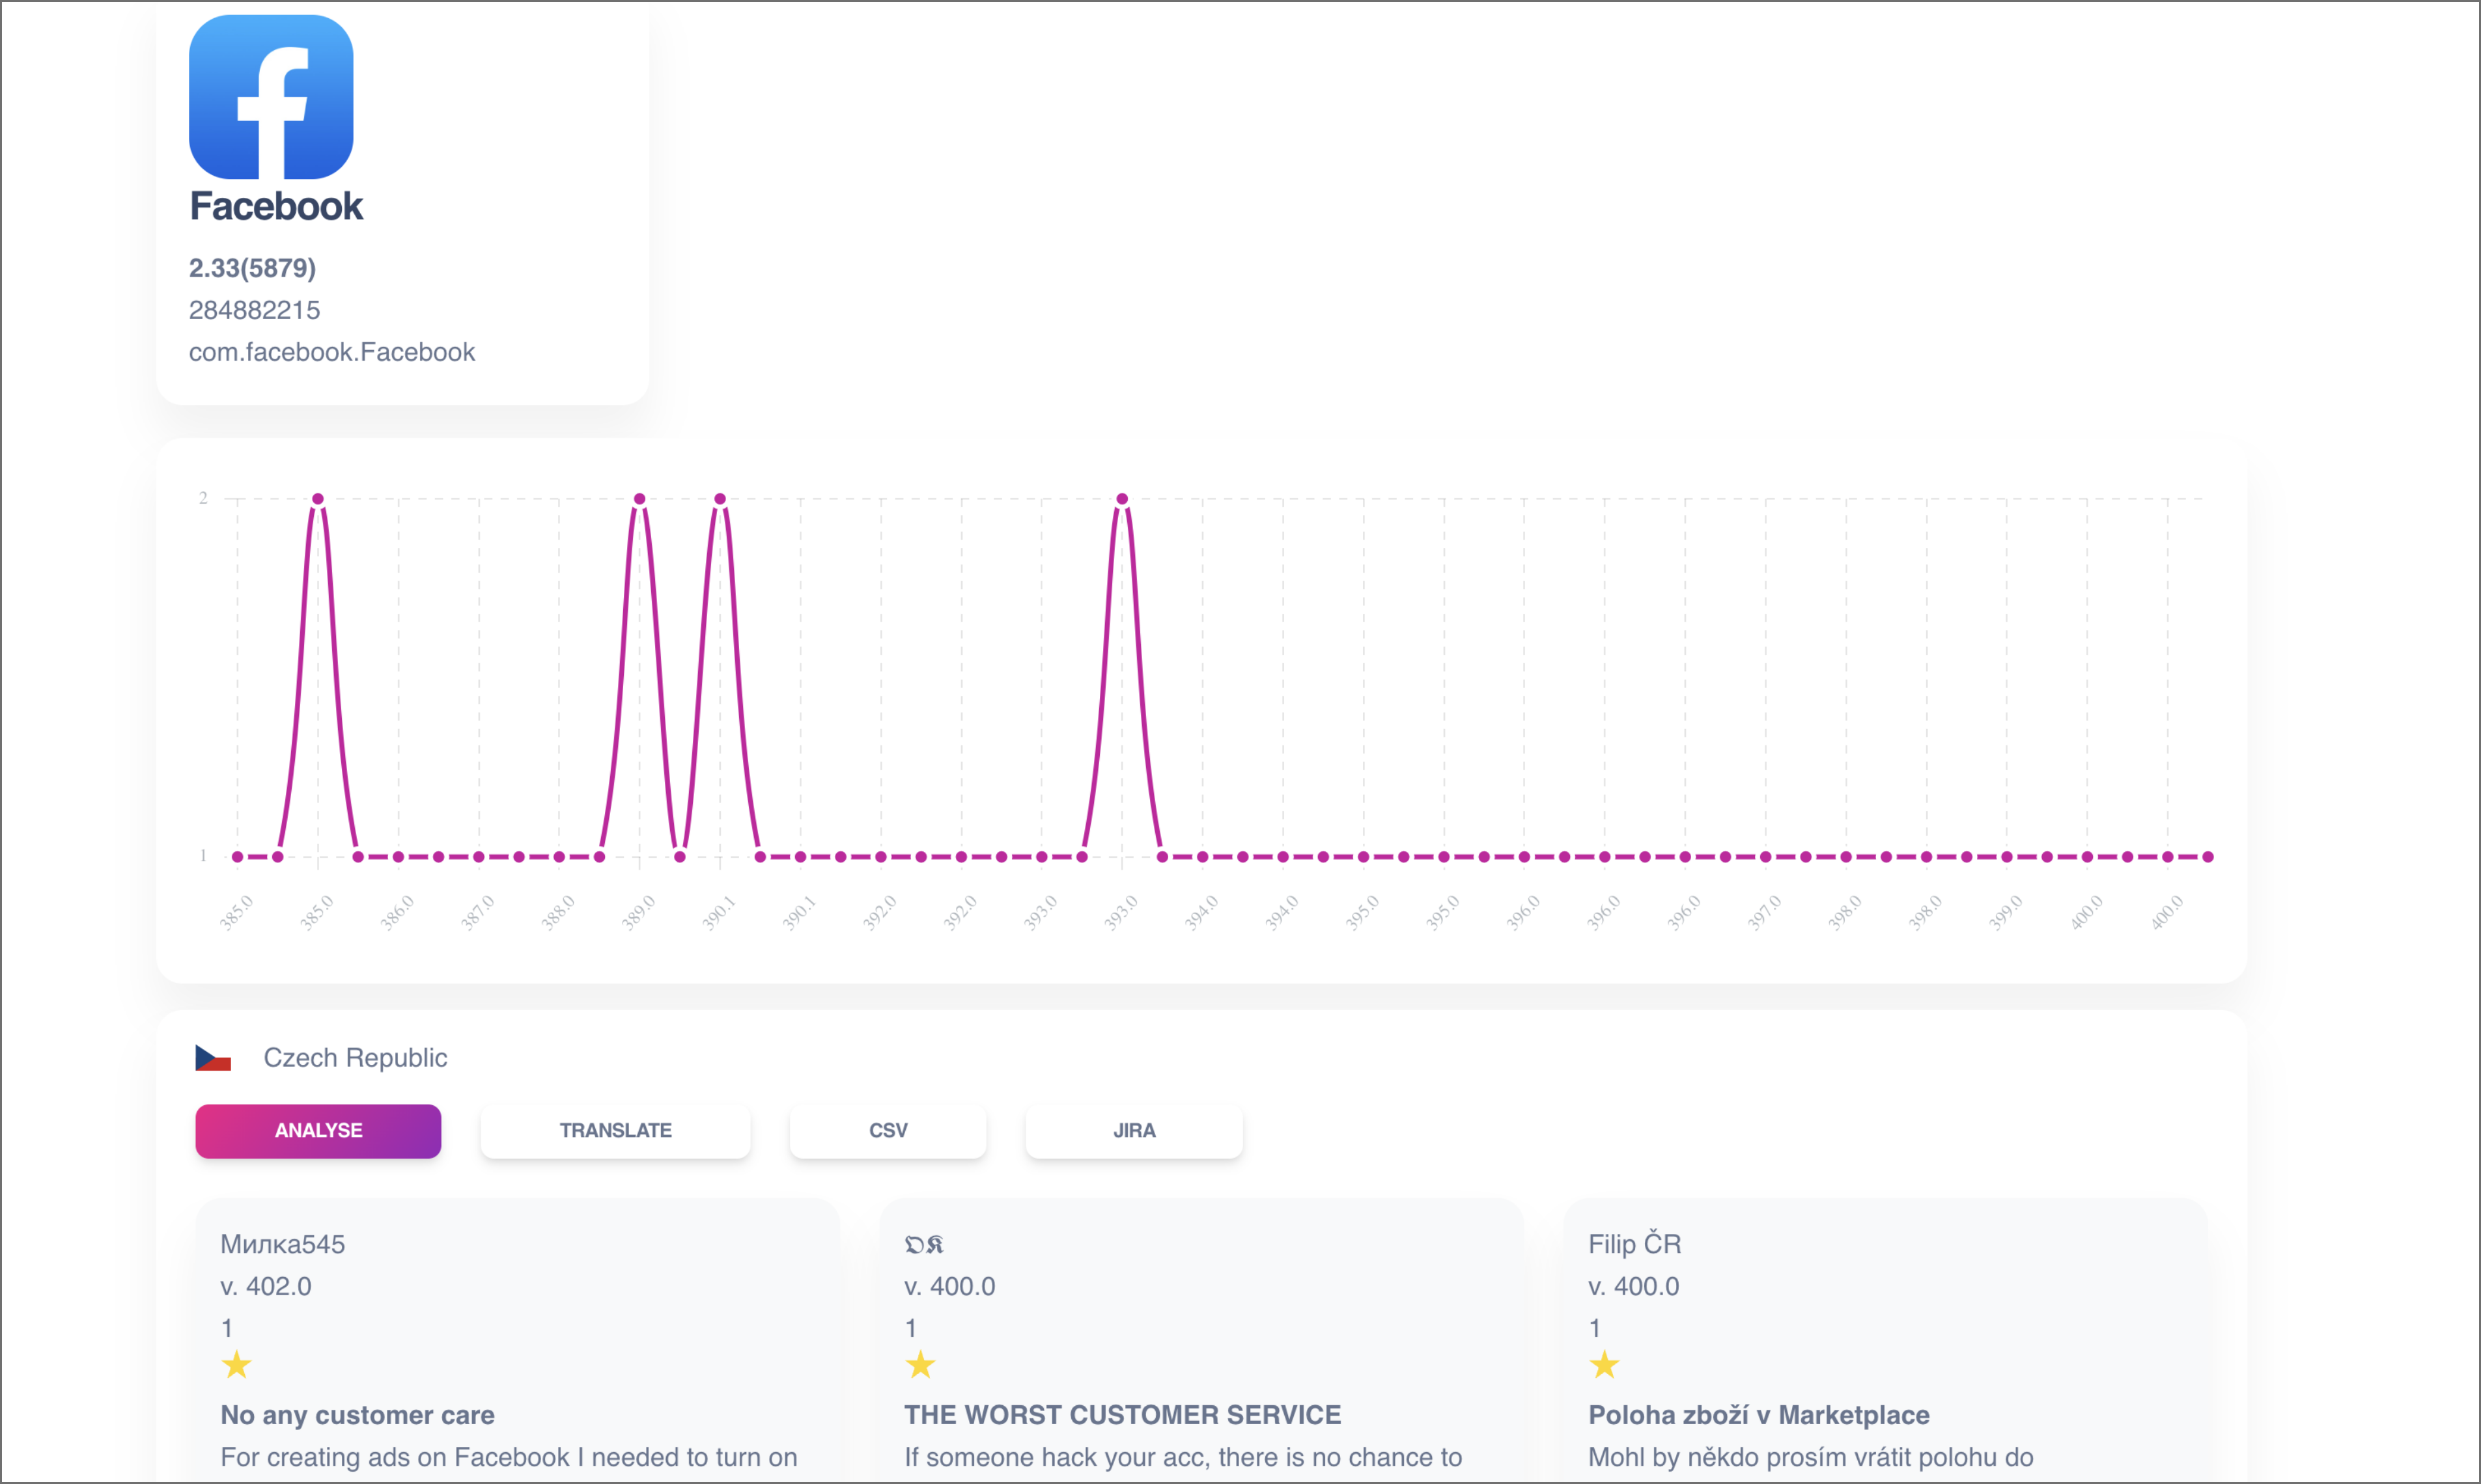Click the star in Милка545's review

(x=237, y=1365)
